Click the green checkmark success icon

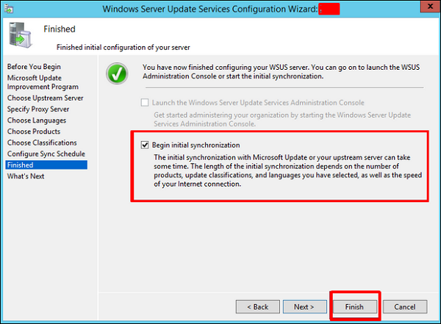(117, 75)
